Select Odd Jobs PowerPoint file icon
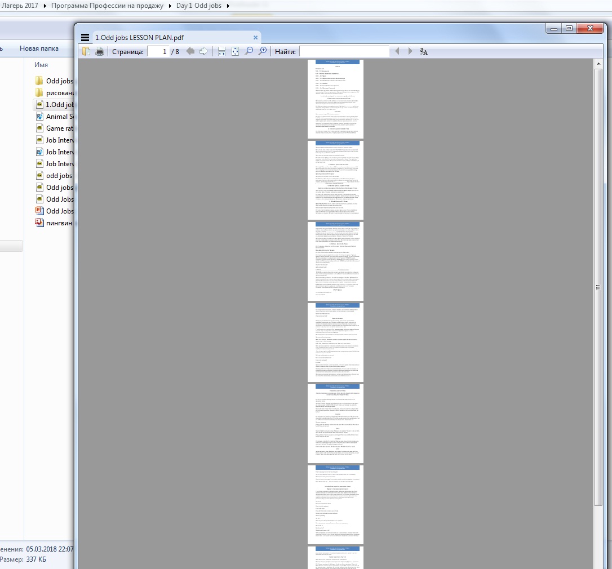 coord(39,211)
